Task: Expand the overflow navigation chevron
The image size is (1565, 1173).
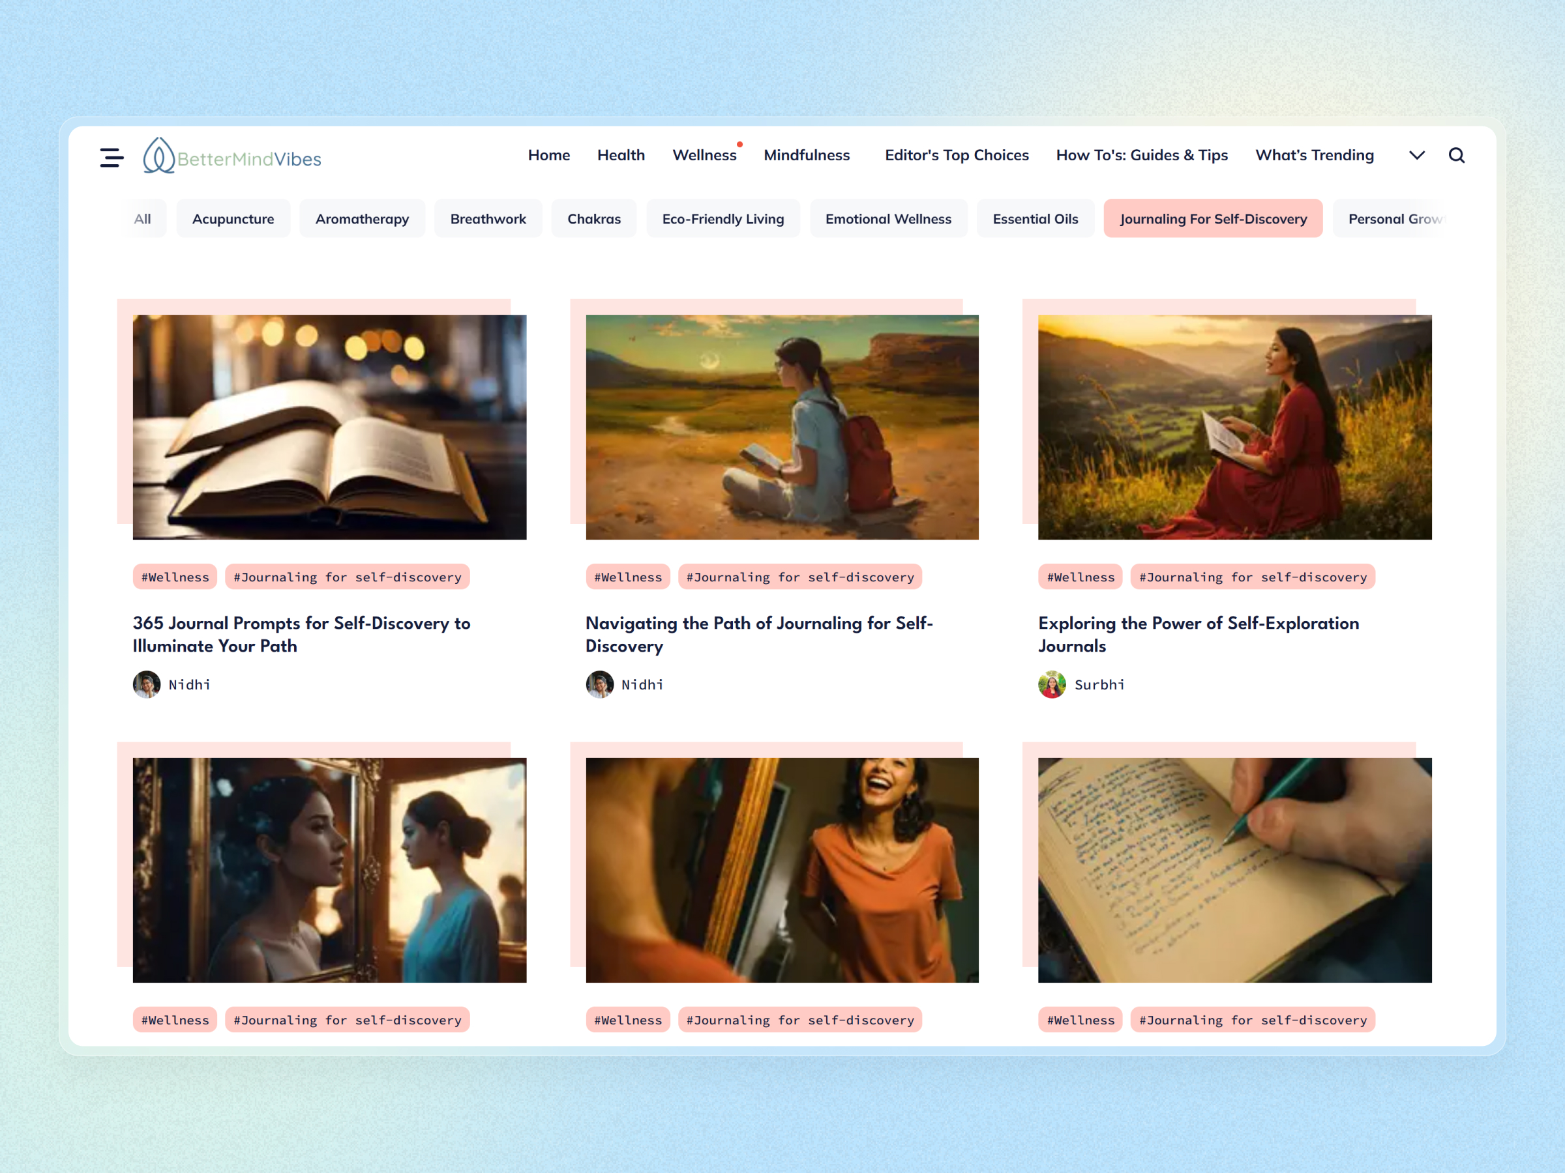Action: (1416, 155)
